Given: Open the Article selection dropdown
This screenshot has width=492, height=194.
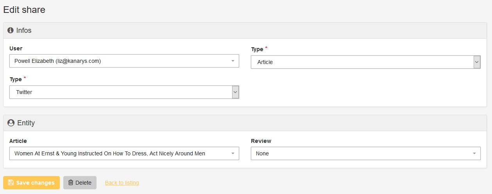Looking at the screenshot, I should (124, 153).
